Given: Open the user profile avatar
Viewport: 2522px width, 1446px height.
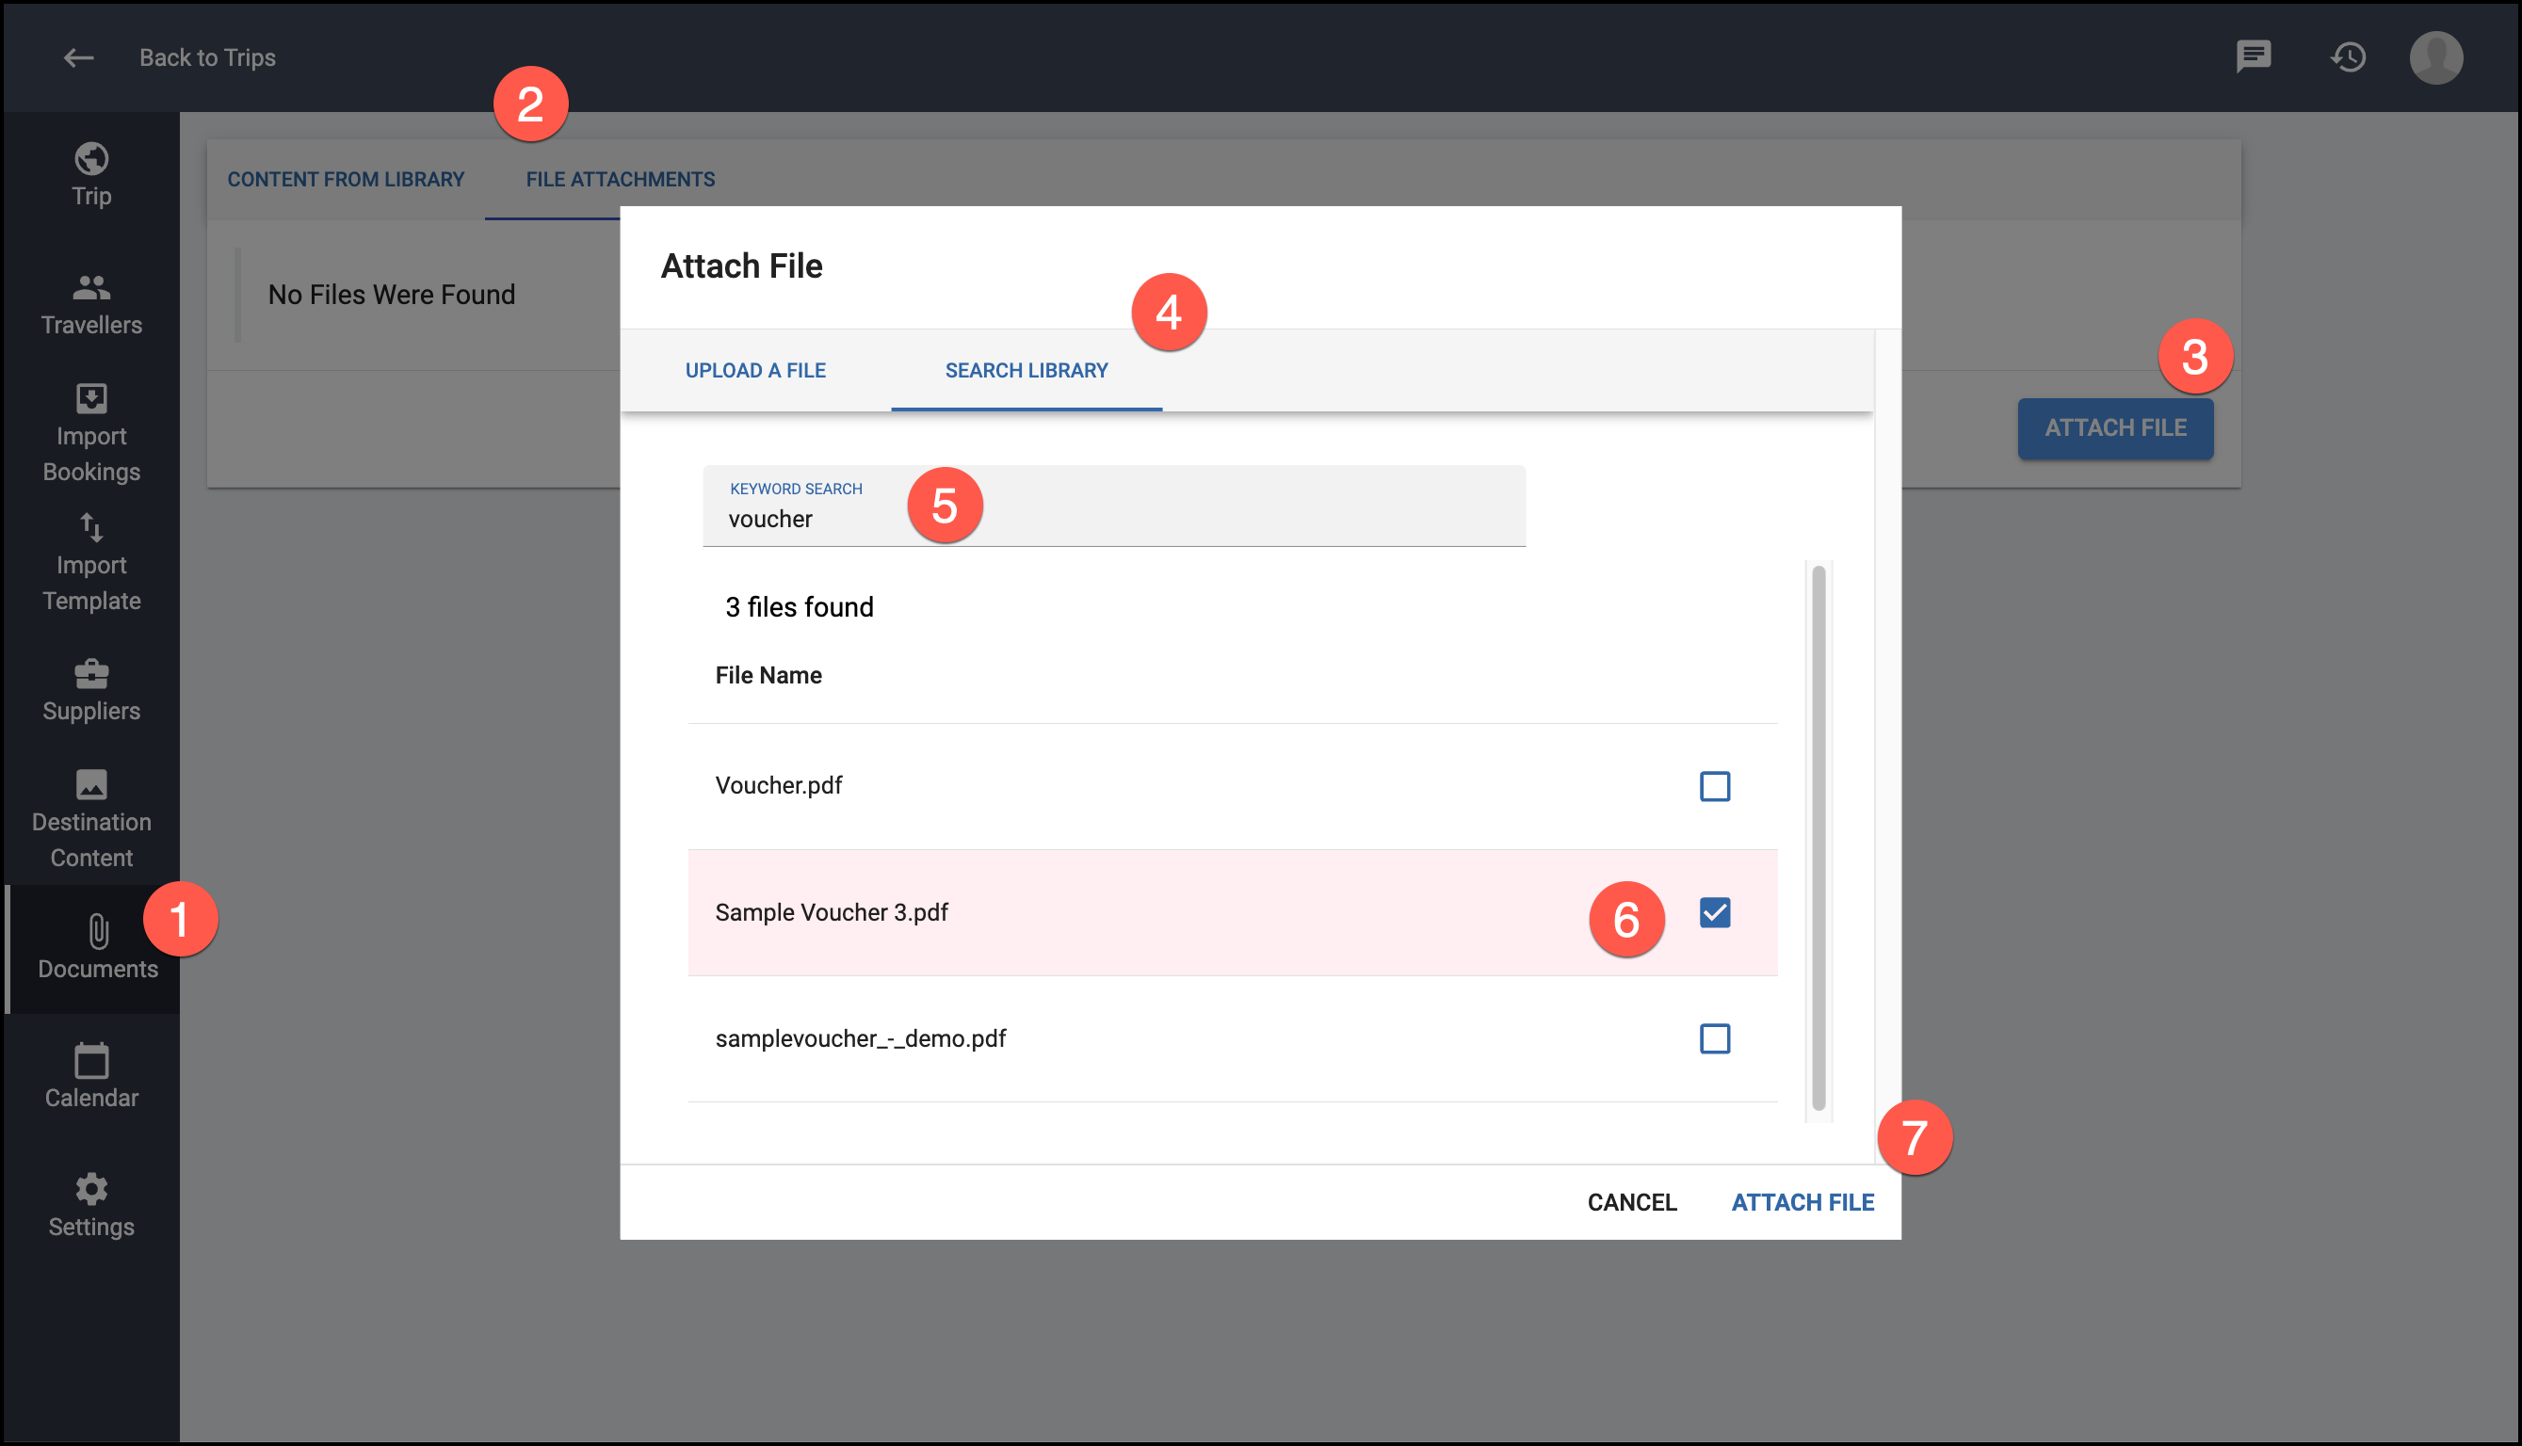Looking at the screenshot, I should pyautogui.click(x=2435, y=56).
